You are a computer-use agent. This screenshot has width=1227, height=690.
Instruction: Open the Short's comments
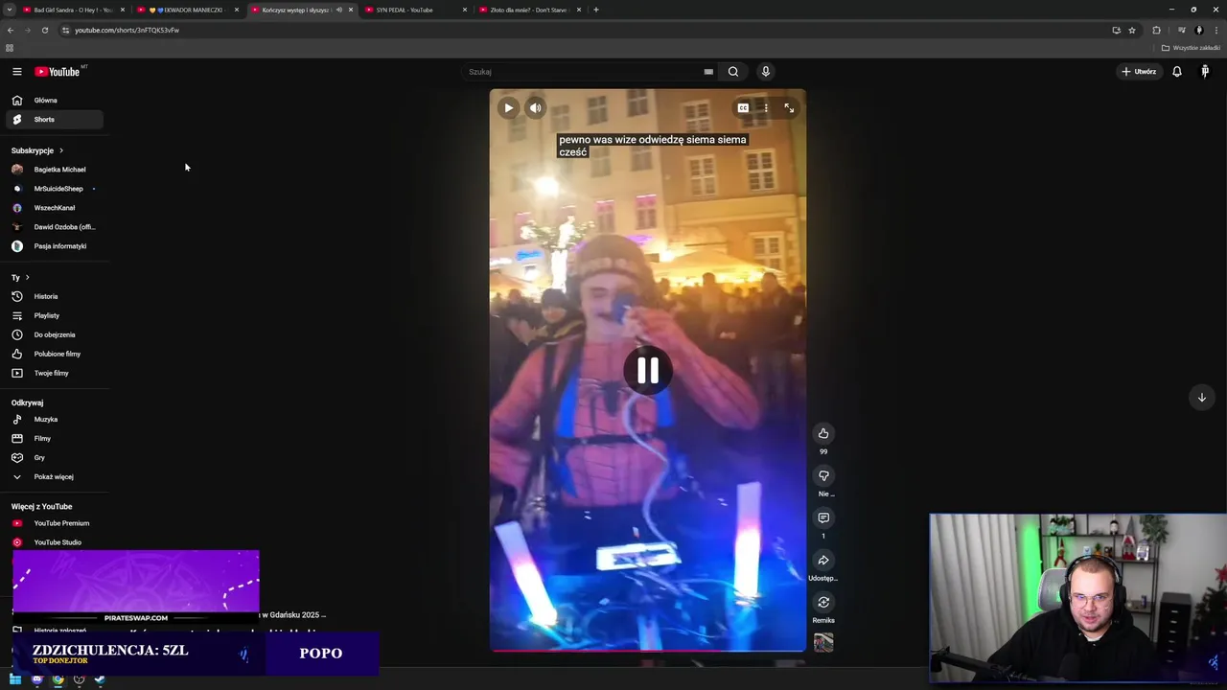pos(823,518)
